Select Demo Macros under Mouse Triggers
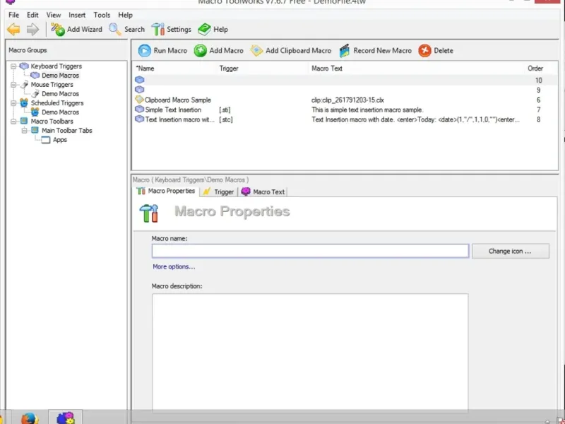This screenshot has height=424, width=565. tap(60, 94)
